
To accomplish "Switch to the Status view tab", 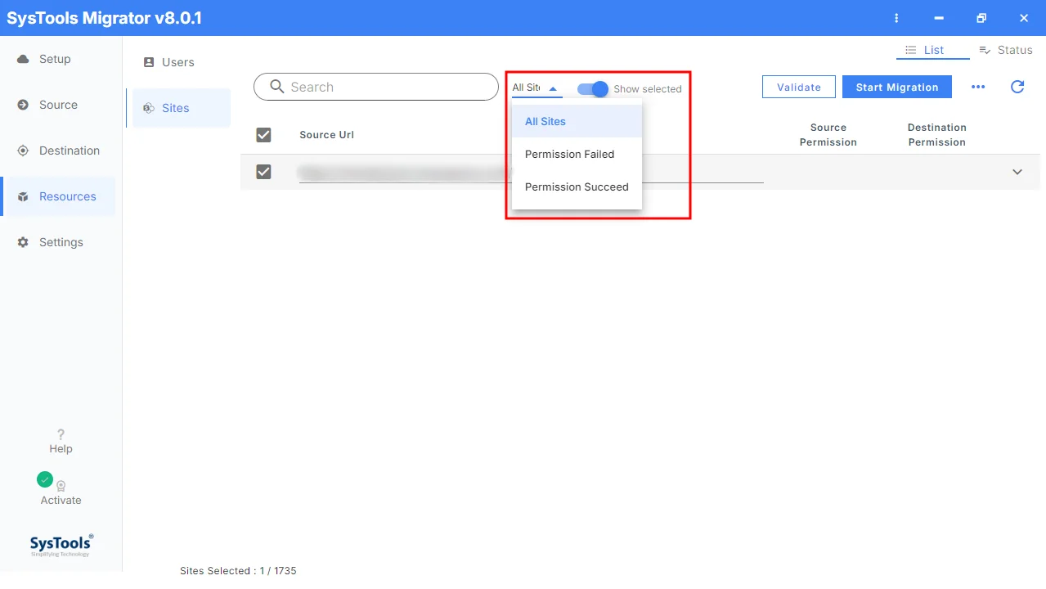I will [1005, 50].
